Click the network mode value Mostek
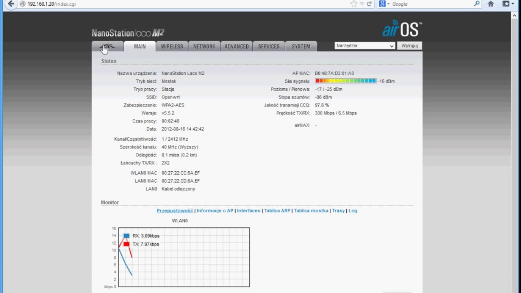 (169, 81)
